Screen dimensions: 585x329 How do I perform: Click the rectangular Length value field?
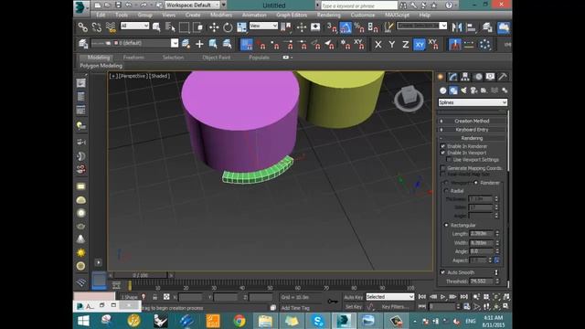tap(481, 234)
